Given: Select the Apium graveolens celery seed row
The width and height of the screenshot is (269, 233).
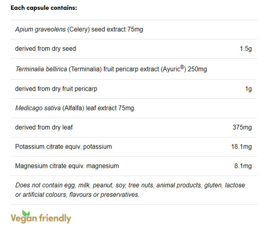Looking at the screenshot, I should coord(79,29).
